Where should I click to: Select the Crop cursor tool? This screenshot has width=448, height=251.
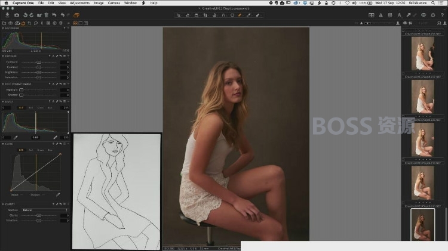coord(205,15)
